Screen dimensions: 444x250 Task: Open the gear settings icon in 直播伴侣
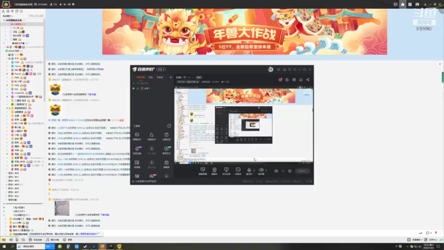point(290,171)
